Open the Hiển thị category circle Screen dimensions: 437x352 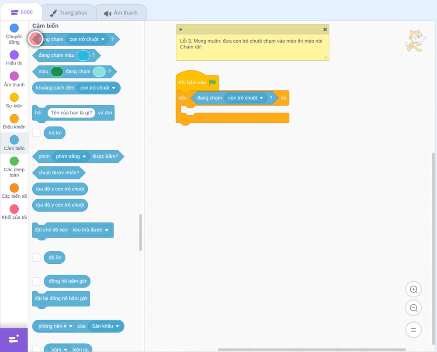point(14,55)
